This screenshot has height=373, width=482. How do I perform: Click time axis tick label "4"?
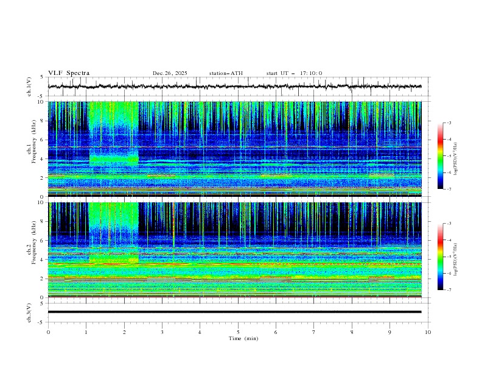coord(200,332)
